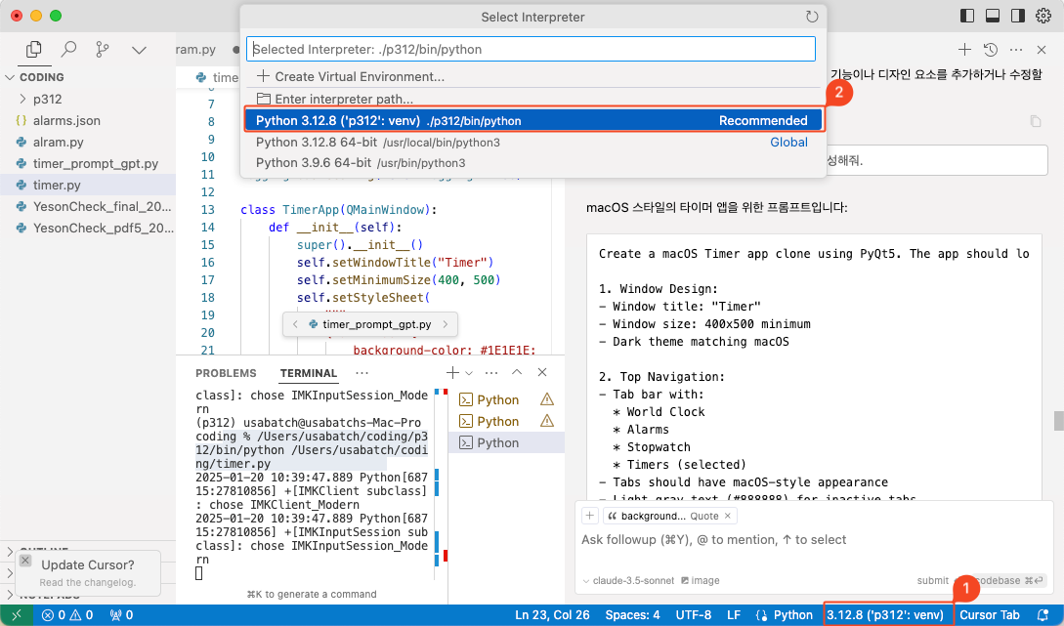Image resolution: width=1064 pixels, height=626 pixels.
Task: Open chat panel more options
Action: [x=1016, y=50]
